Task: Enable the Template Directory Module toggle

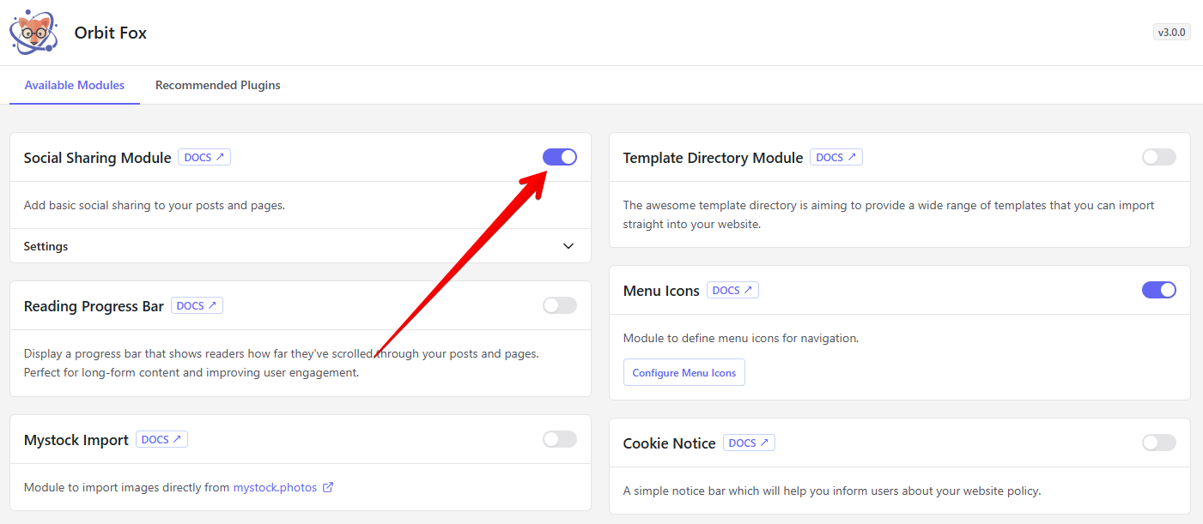Action: [1159, 157]
